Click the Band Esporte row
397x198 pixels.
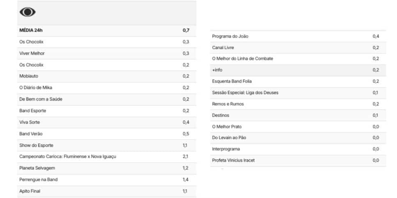pos(106,111)
